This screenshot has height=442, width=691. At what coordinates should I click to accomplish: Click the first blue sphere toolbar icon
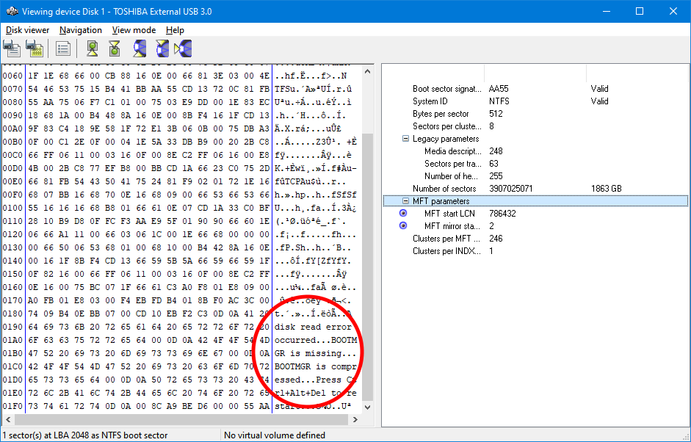coord(140,48)
